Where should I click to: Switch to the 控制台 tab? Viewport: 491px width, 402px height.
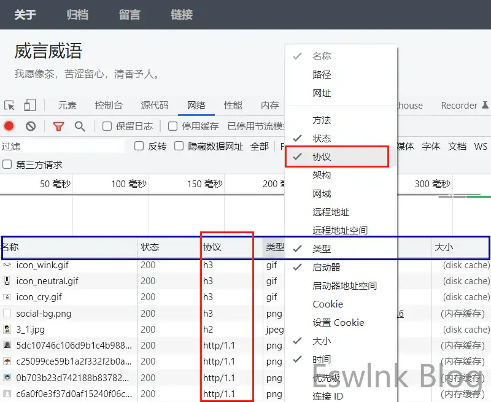109,106
